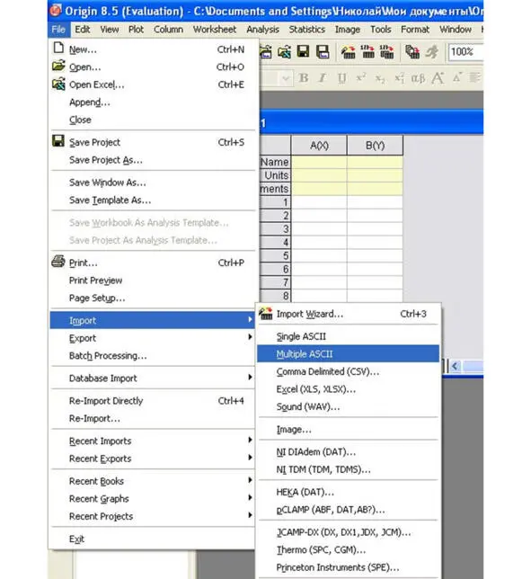Click the Batch Processing toolbar icon

point(412,52)
